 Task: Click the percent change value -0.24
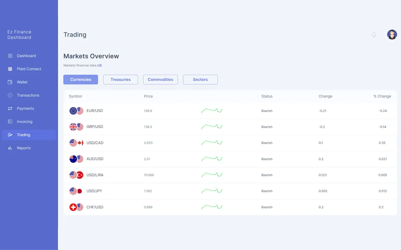383,111
